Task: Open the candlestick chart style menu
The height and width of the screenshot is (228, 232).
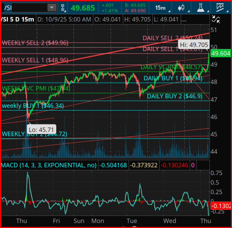Action: click(182, 7)
